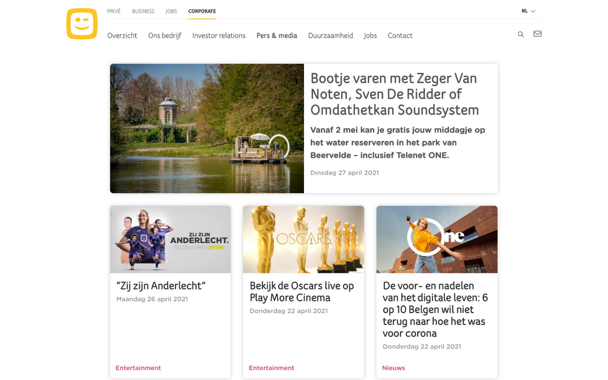
Task: Switch to the Privé tab
Action: (x=114, y=11)
